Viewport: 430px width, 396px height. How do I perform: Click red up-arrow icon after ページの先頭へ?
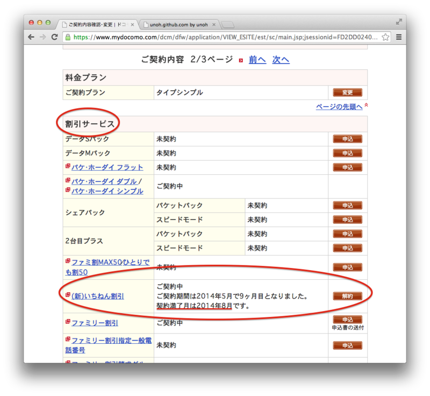pyautogui.click(x=366, y=105)
